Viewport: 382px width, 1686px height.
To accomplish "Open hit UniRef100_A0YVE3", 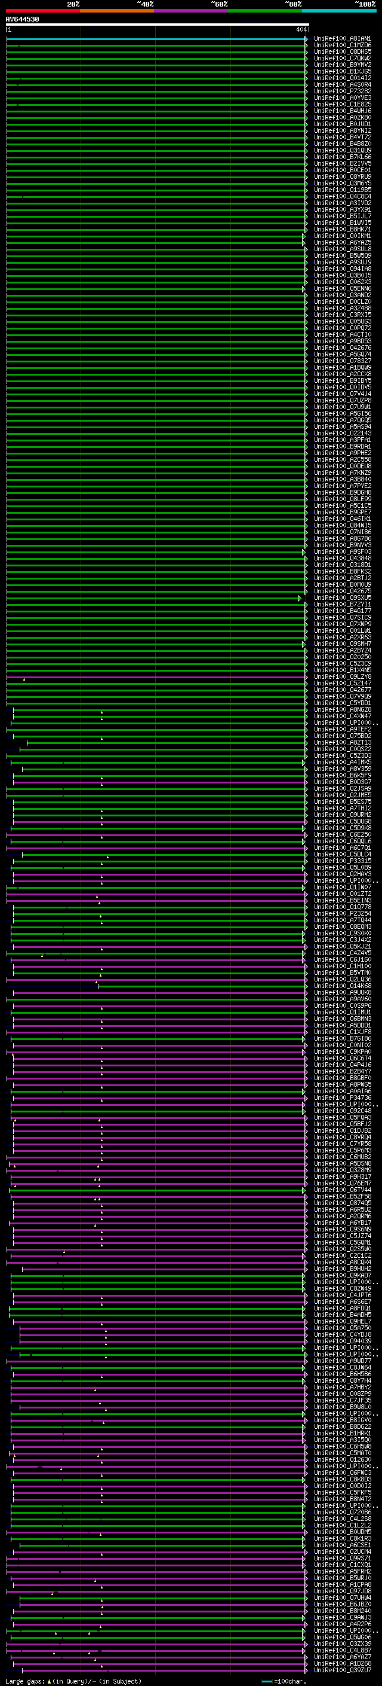I will click(343, 97).
